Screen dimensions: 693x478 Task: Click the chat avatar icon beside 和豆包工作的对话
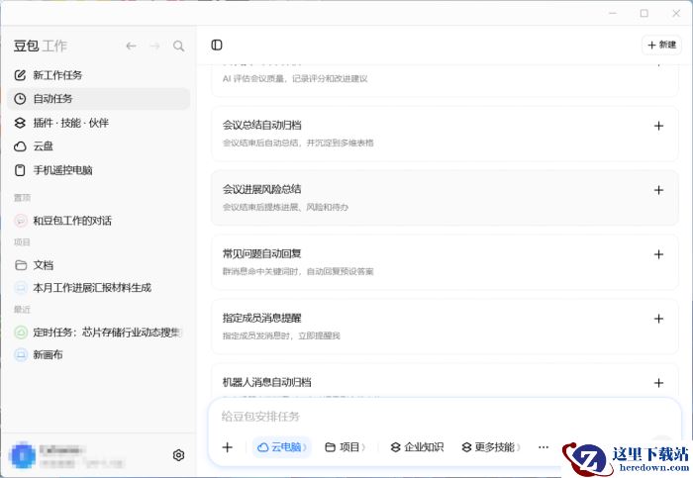point(21,221)
